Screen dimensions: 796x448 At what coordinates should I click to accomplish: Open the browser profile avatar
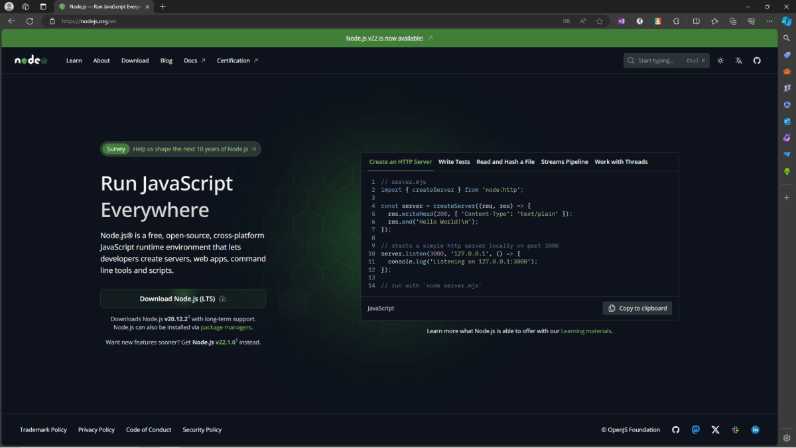(x=9, y=7)
